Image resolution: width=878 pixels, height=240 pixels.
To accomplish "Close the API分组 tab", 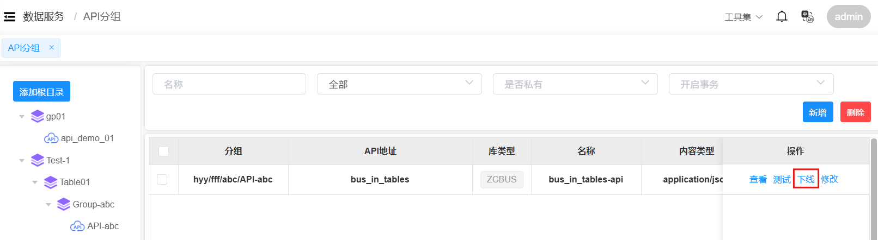I will pos(52,47).
